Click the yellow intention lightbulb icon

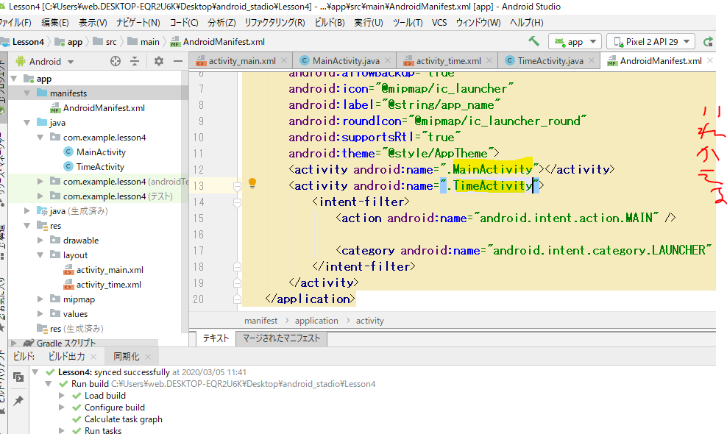252,183
